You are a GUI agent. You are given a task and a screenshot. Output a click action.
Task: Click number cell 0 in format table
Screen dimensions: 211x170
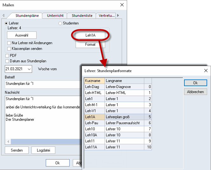click(148, 87)
